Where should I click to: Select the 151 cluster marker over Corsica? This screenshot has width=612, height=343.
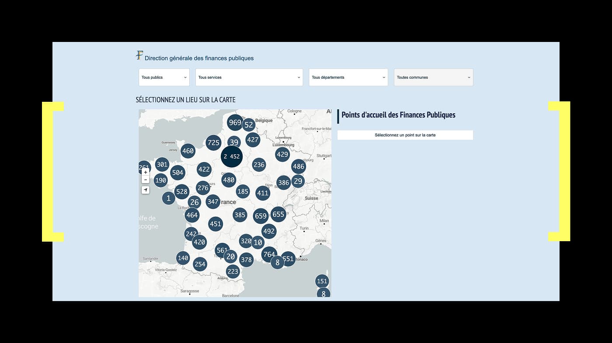click(322, 281)
